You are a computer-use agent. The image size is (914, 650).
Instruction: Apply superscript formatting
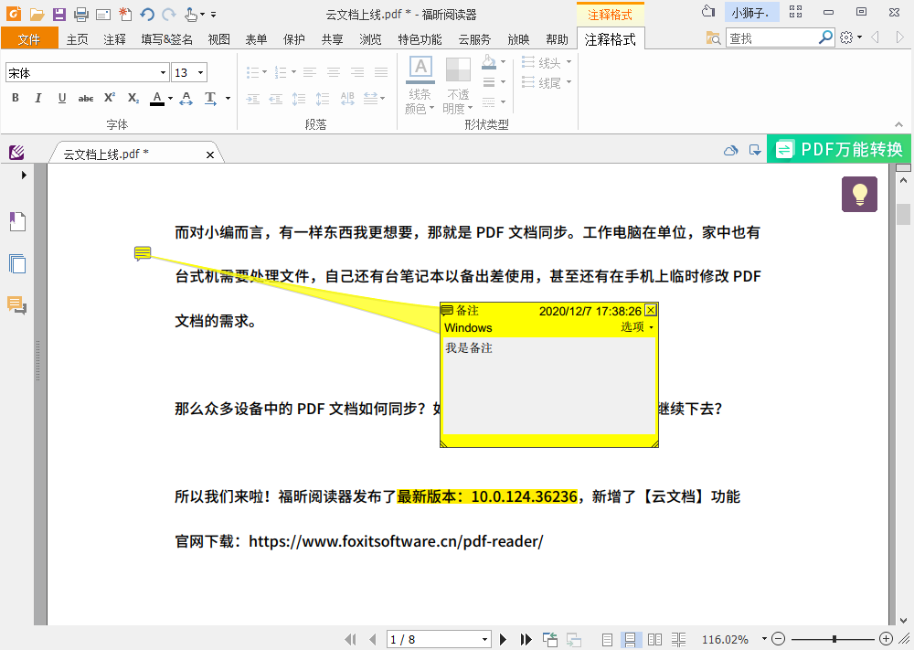[110, 98]
